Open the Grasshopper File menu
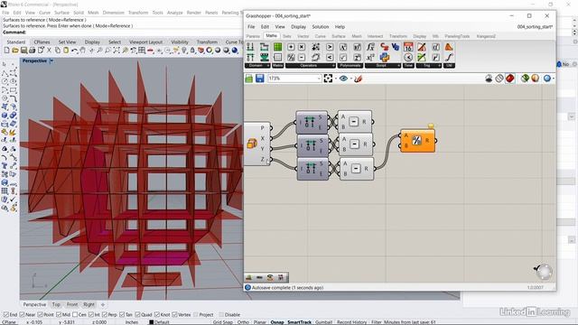This screenshot has width=578, height=325. (x=251, y=27)
